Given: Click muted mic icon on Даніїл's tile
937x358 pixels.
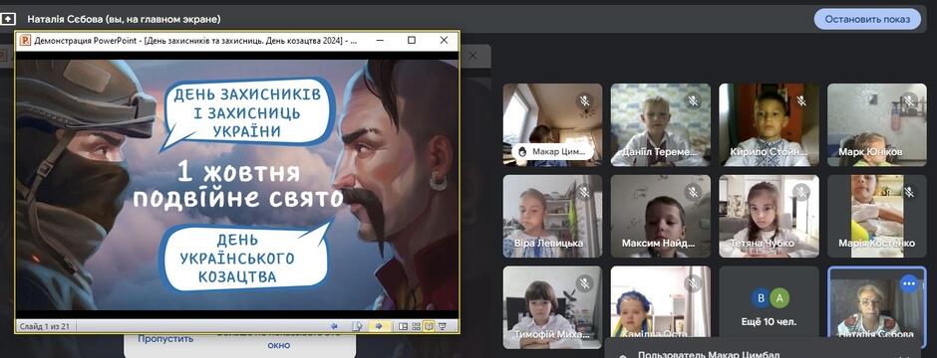Looking at the screenshot, I should (693, 100).
